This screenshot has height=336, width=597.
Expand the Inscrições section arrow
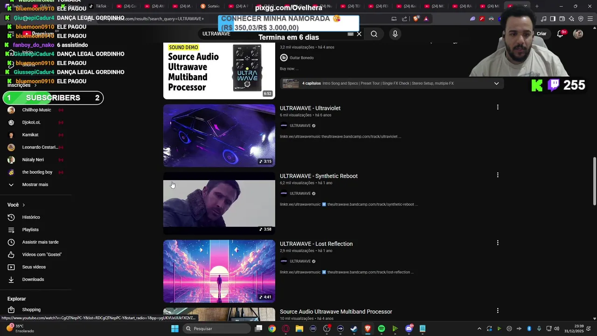click(x=35, y=85)
